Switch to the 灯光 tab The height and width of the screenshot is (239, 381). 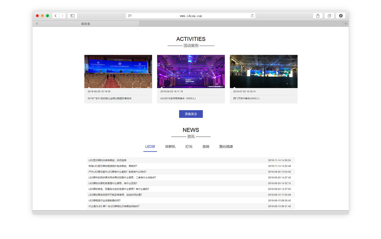tap(189, 147)
